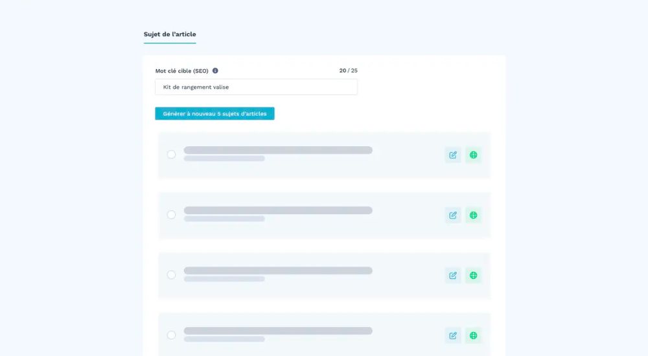This screenshot has height=356, width=648.
Task: Switch to the Sujet de l'article tab
Action: point(170,34)
